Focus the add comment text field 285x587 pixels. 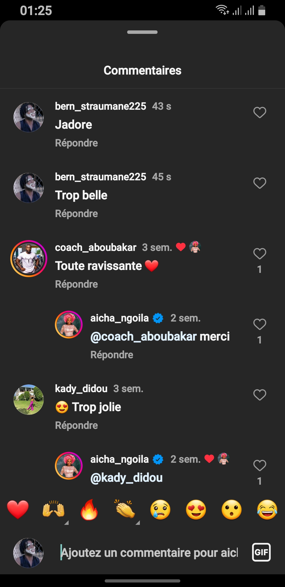[x=149, y=553]
